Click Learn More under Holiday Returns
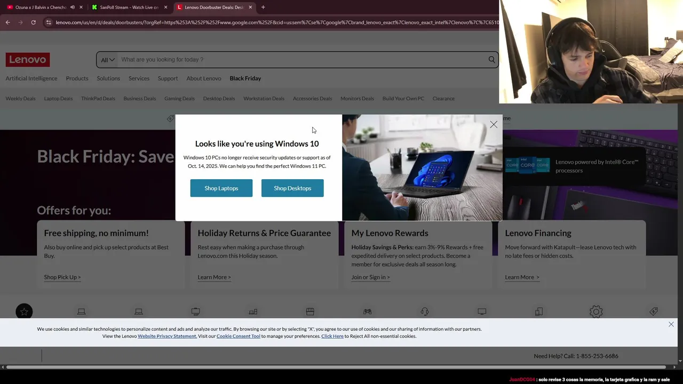Viewport: 683px width, 384px height. click(214, 277)
